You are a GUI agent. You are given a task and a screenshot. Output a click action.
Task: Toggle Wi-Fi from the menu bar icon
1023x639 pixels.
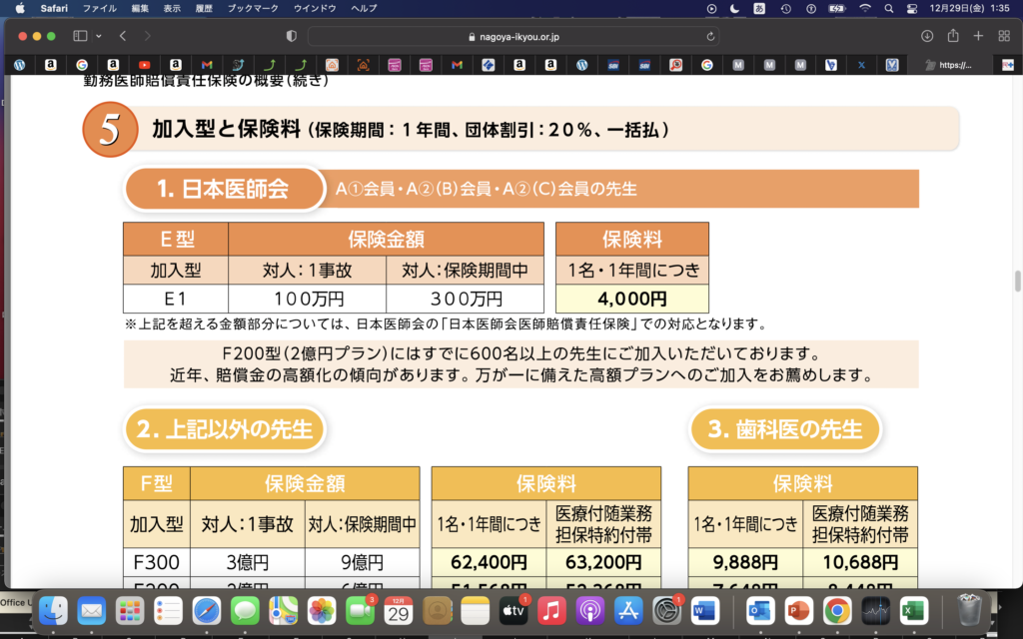[864, 8]
